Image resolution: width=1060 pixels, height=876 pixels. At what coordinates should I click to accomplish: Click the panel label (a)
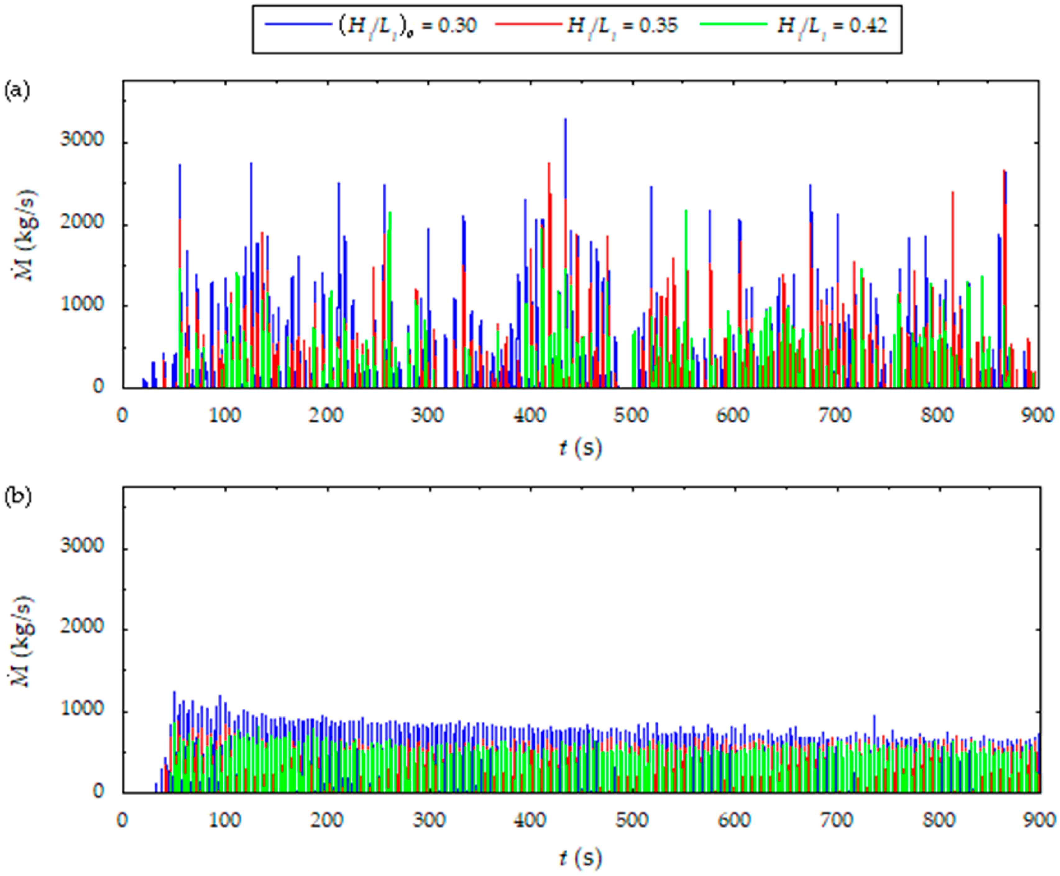point(17,91)
